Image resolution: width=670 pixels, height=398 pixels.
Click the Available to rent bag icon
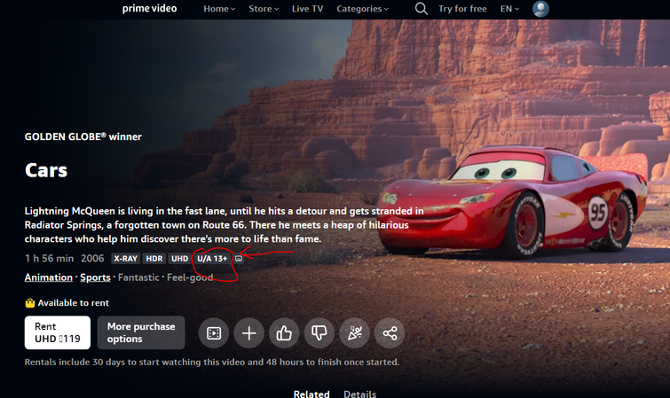click(x=30, y=303)
